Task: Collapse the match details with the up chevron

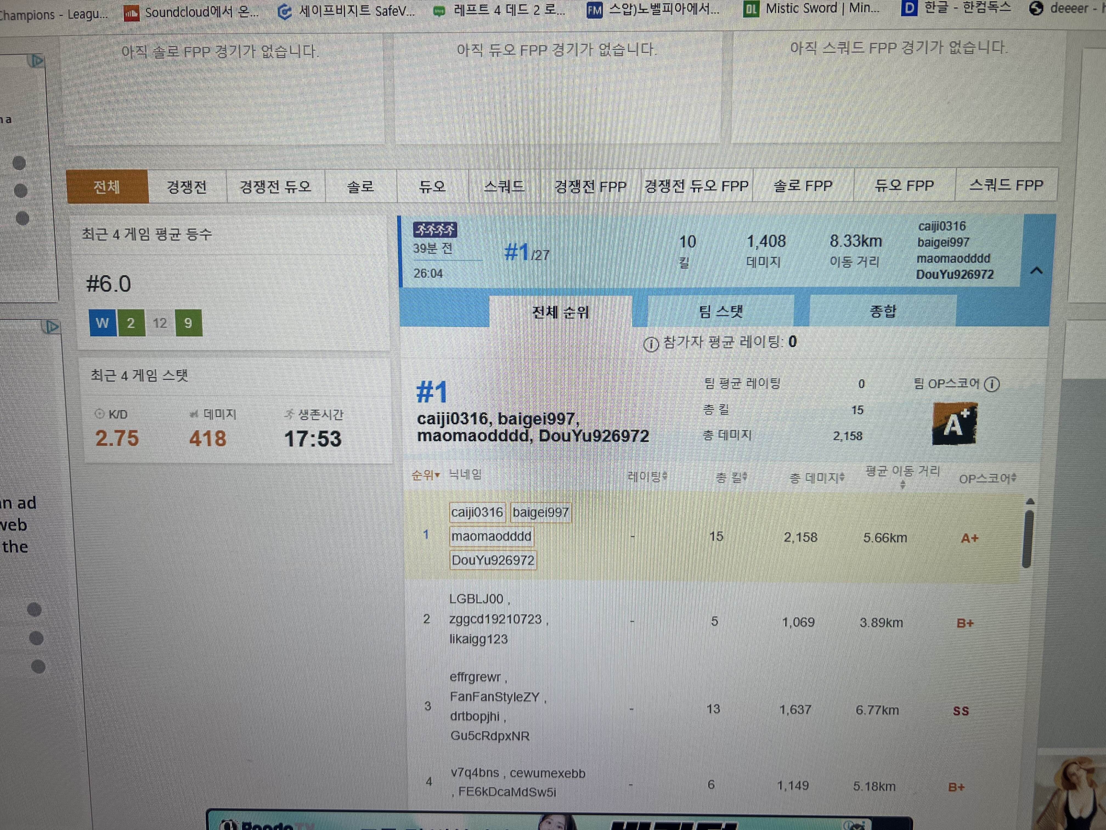Action: click(x=1037, y=271)
